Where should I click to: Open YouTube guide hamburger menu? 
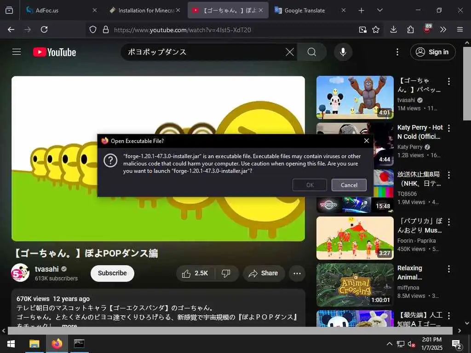tap(17, 52)
